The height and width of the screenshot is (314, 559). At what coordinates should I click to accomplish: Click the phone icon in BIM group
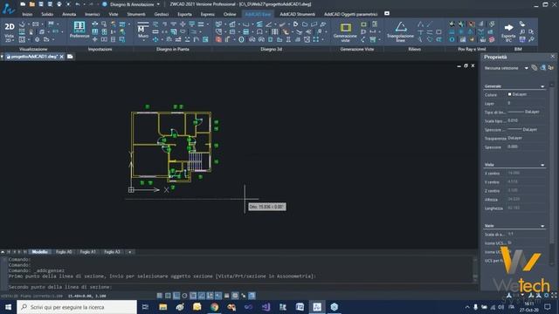coord(522,24)
